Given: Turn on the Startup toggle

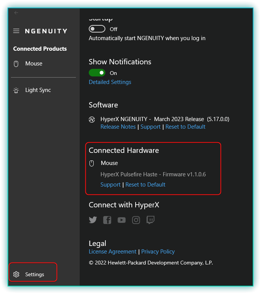Looking at the screenshot, I should pyautogui.click(x=97, y=29).
